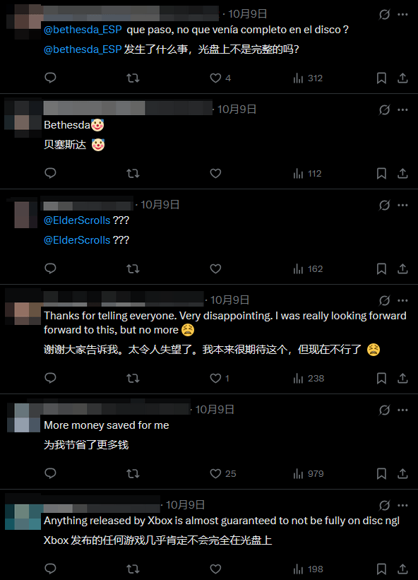The width and height of the screenshot is (418, 580).
Task: Reply to the @ElderScrolls ??? tweet
Action: point(50,268)
